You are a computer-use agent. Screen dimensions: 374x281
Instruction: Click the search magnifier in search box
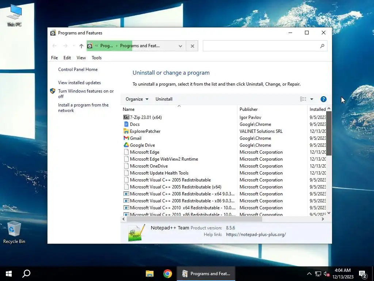point(322,46)
